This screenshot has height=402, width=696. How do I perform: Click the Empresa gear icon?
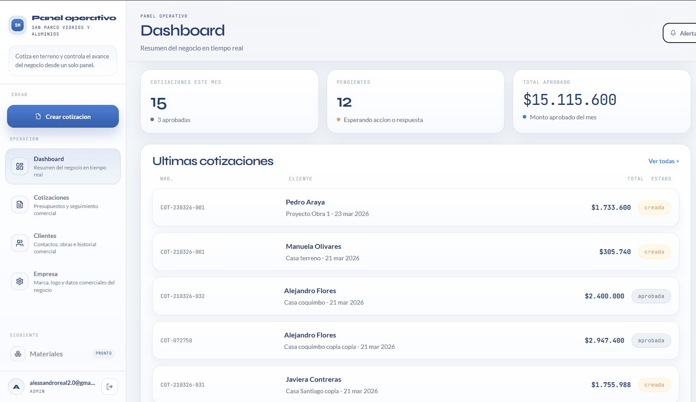pos(20,281)
